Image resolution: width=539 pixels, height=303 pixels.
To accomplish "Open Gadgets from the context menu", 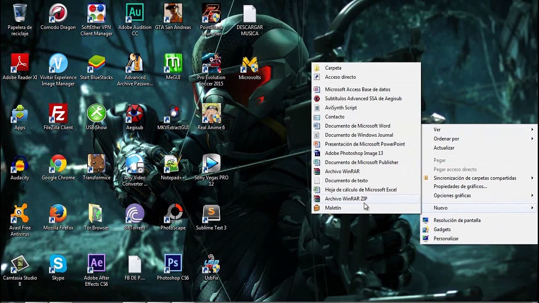I will pos(479,230).
